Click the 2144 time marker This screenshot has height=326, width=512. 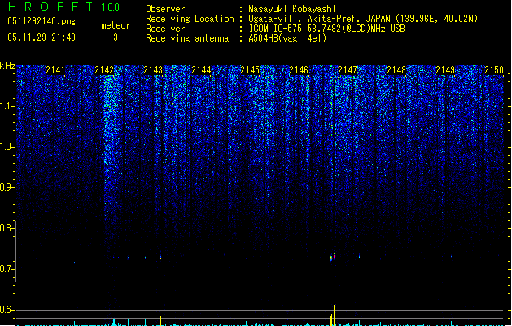202,70
